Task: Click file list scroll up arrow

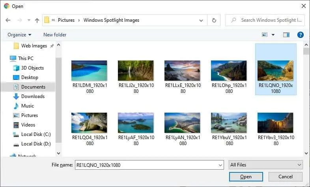Action: point(306,45)
